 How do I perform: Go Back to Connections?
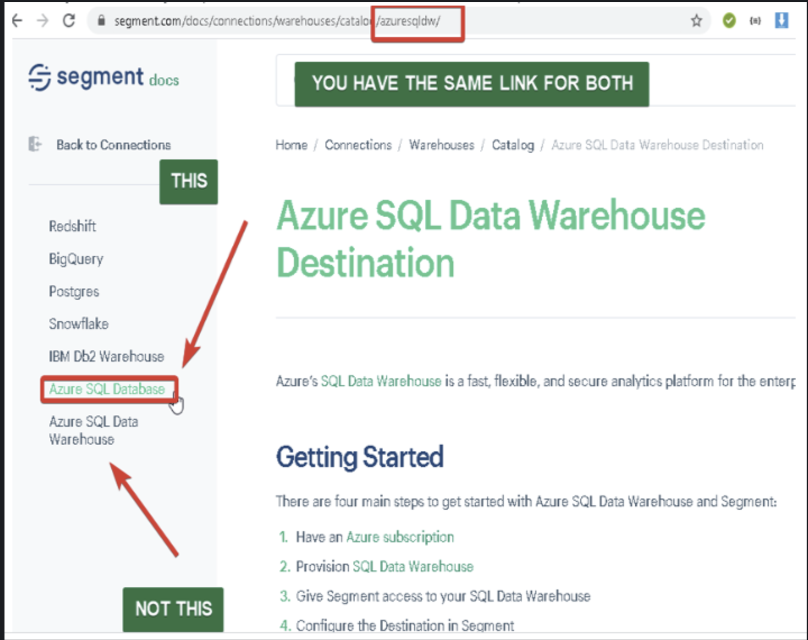[113, 145]
